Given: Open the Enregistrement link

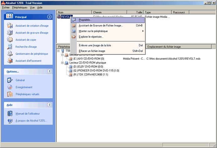Looking at the screenshot, I should click(24, 87).
